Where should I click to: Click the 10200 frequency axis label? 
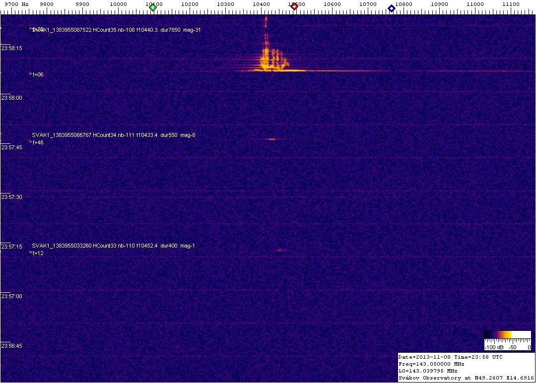click(190, 4)
